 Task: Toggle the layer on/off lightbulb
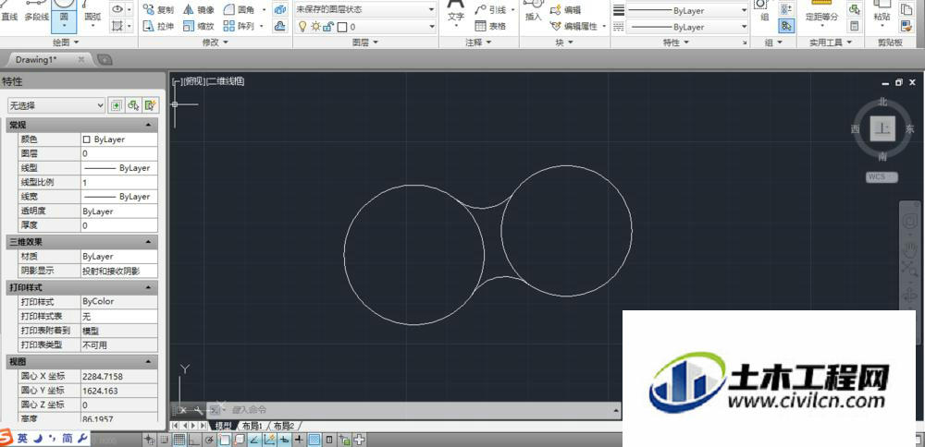(x=302, y=27)
